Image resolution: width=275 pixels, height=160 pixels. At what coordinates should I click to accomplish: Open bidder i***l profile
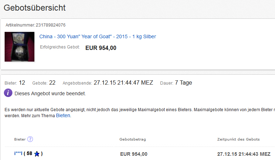point(18,154)
